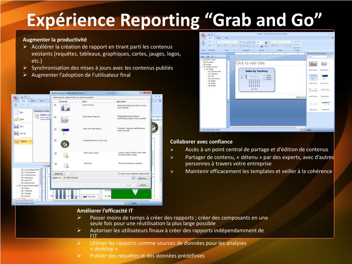Select the SalesTerritory field in Report Data tree

coord(214,79)
